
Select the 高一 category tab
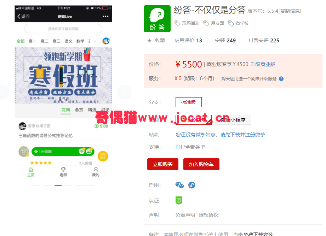(33, 41)
